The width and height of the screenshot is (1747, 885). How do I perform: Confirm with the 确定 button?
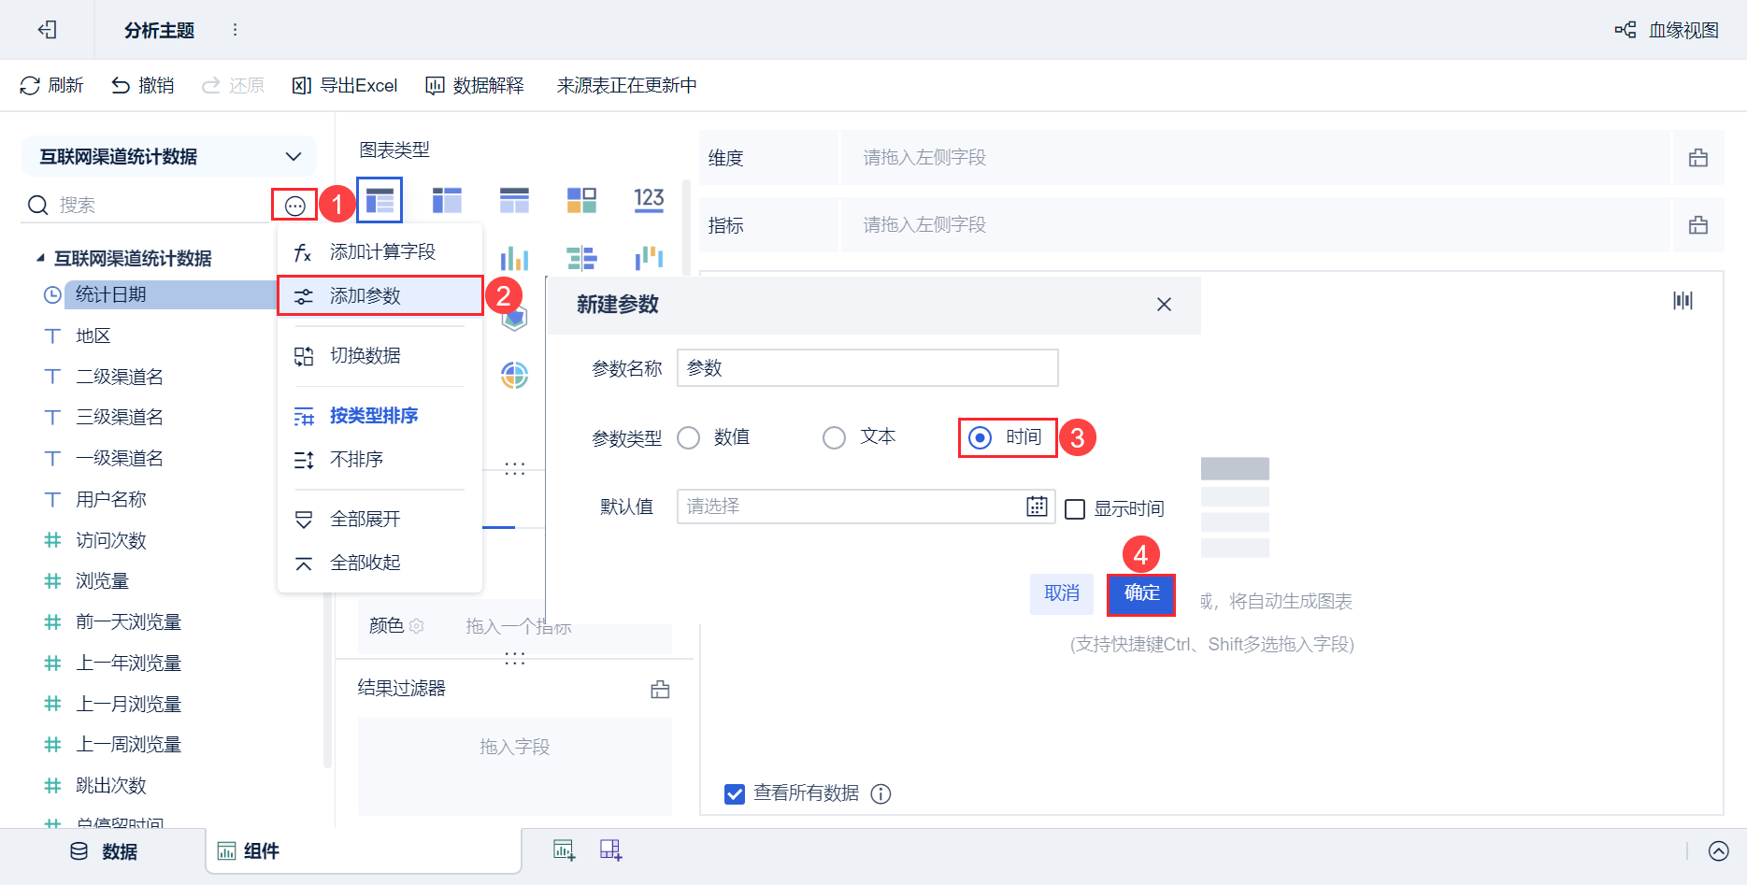coord(1141,593)
